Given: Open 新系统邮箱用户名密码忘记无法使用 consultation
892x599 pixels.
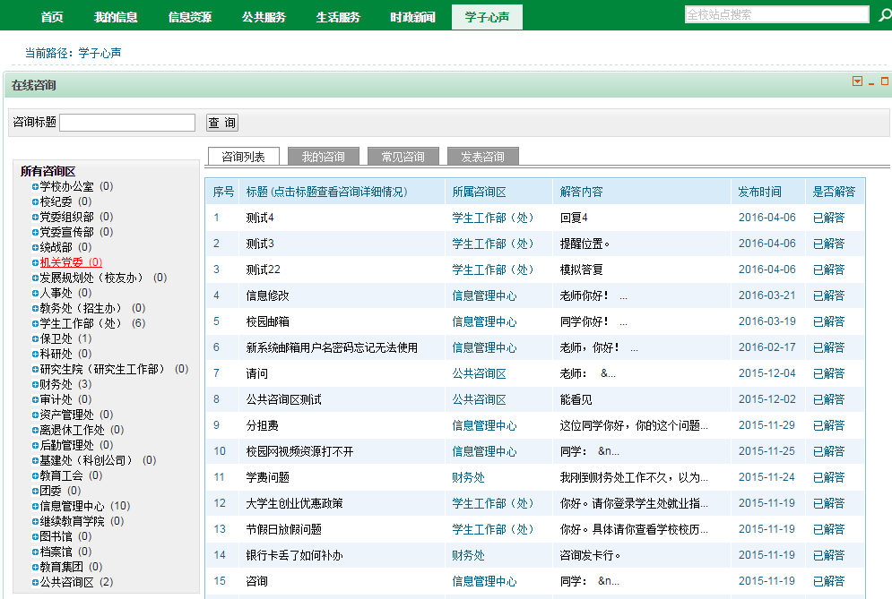Looking at the screenshot, I should click(332, 347).
